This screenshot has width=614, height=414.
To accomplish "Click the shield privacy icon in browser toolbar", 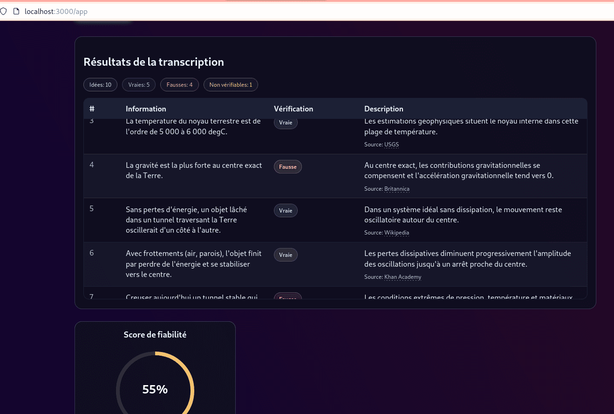I will tap(4, 11).
